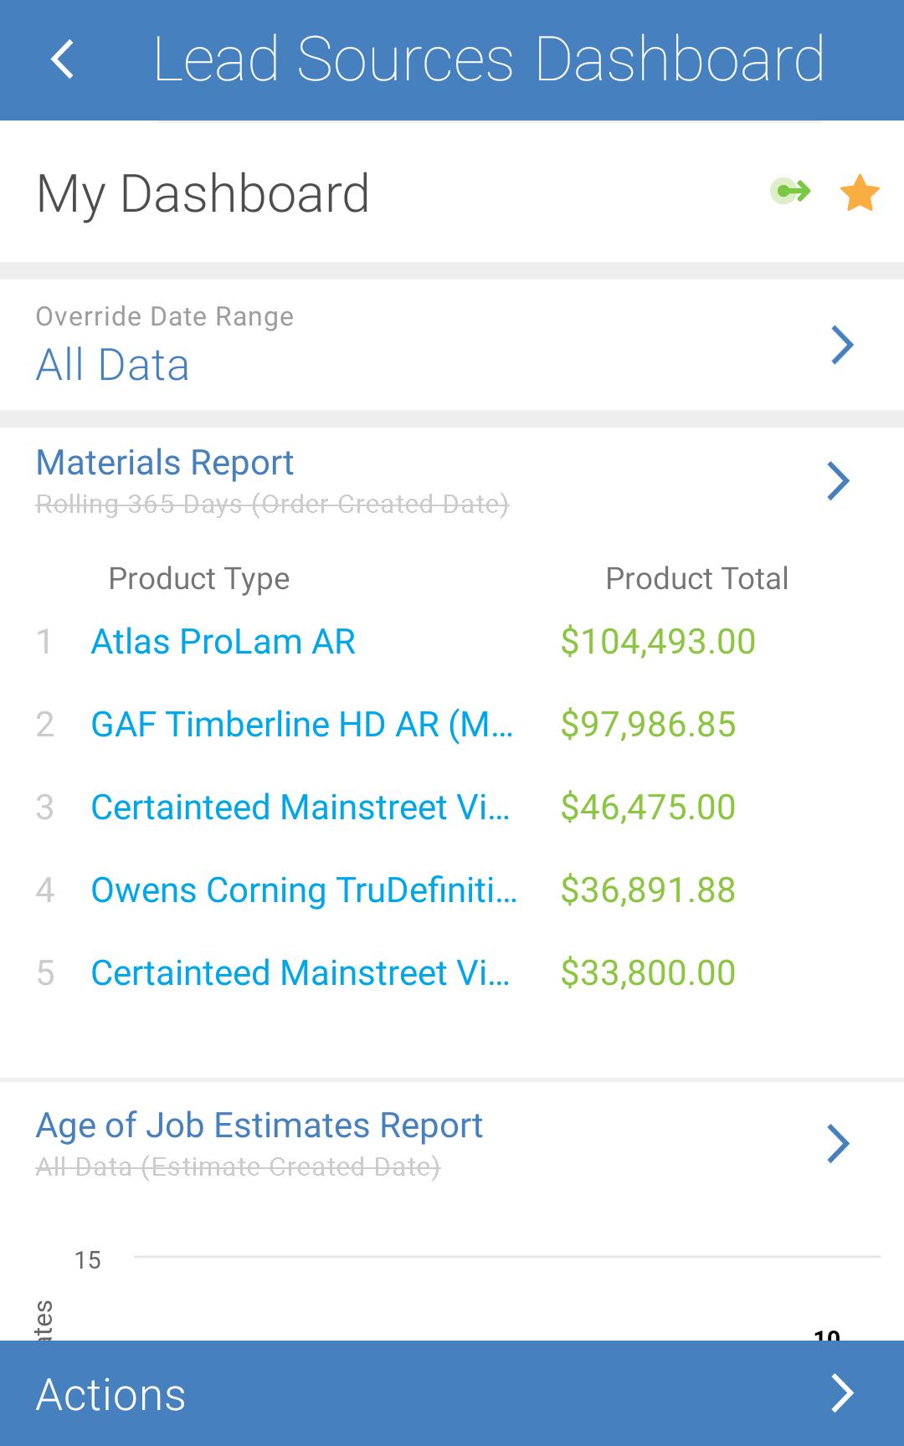Tap the back arrow in header

[62, 59]
